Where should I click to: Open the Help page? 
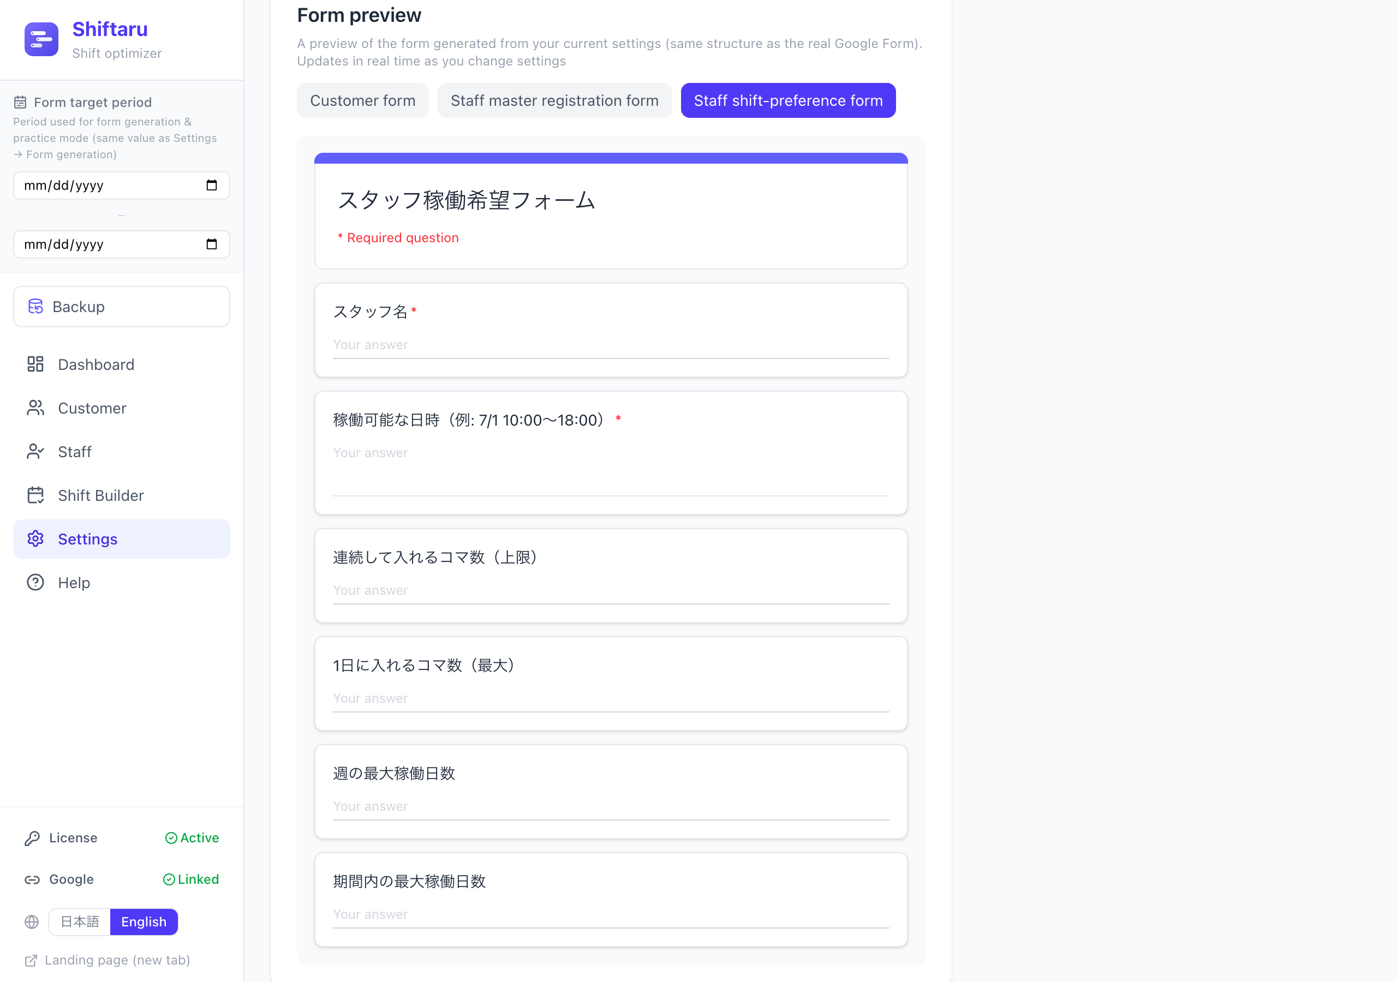(x=122, y=583)
